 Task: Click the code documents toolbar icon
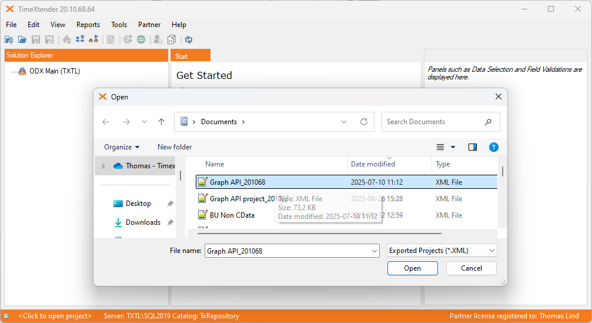tap(172, 39)
